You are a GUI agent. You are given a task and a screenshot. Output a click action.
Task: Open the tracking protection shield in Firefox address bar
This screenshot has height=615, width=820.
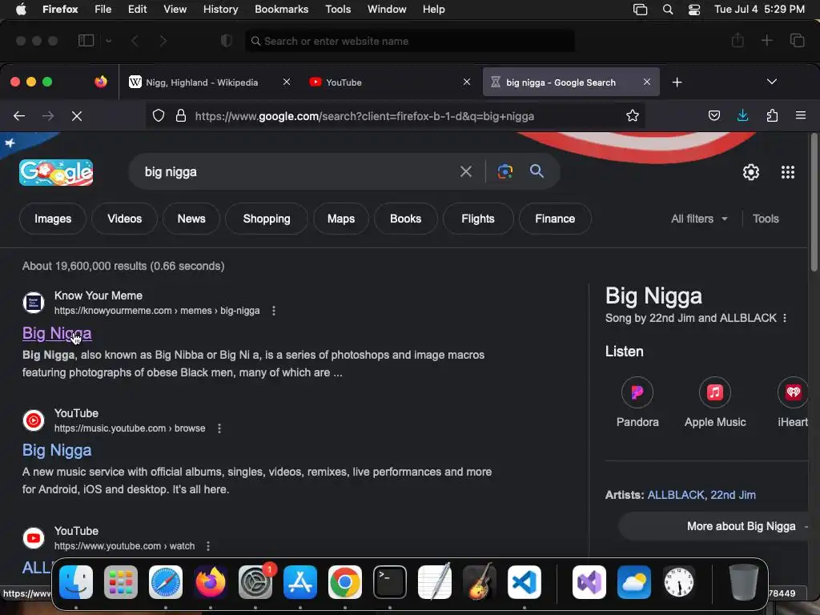coord(159,115)
